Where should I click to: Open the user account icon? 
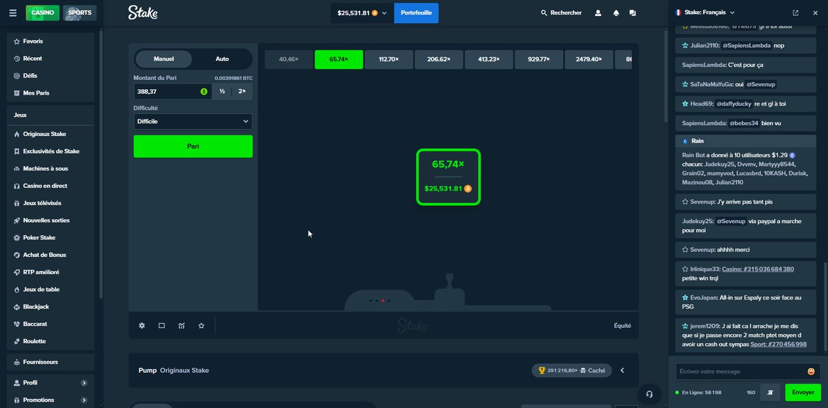pos(598,13)
